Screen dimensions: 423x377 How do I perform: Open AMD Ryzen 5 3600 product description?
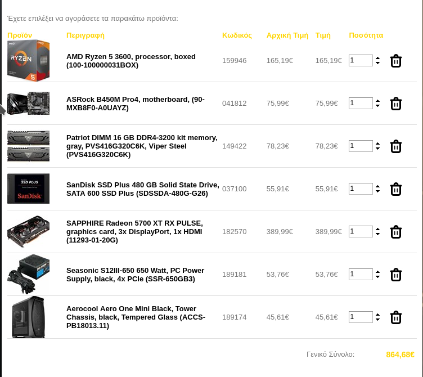click(131, 61)
